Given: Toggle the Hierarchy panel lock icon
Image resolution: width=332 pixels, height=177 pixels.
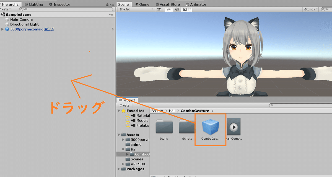Looking at the screenshot, I should (107, 5).
